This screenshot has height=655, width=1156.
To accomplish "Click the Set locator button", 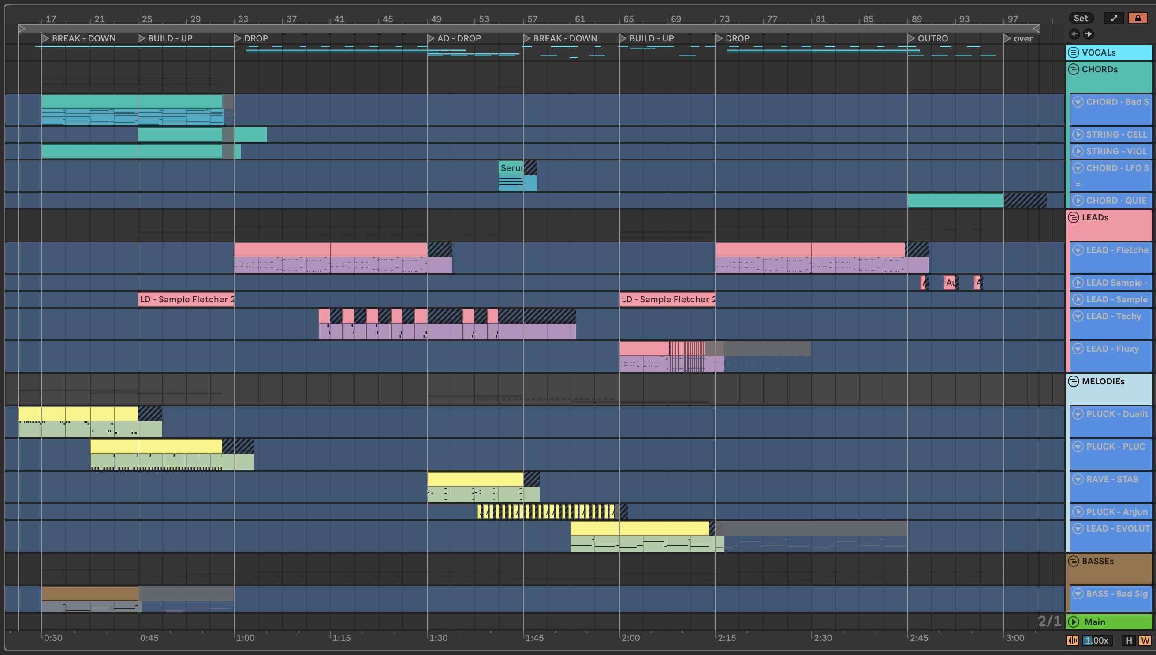I will (x=1081, y=18).
